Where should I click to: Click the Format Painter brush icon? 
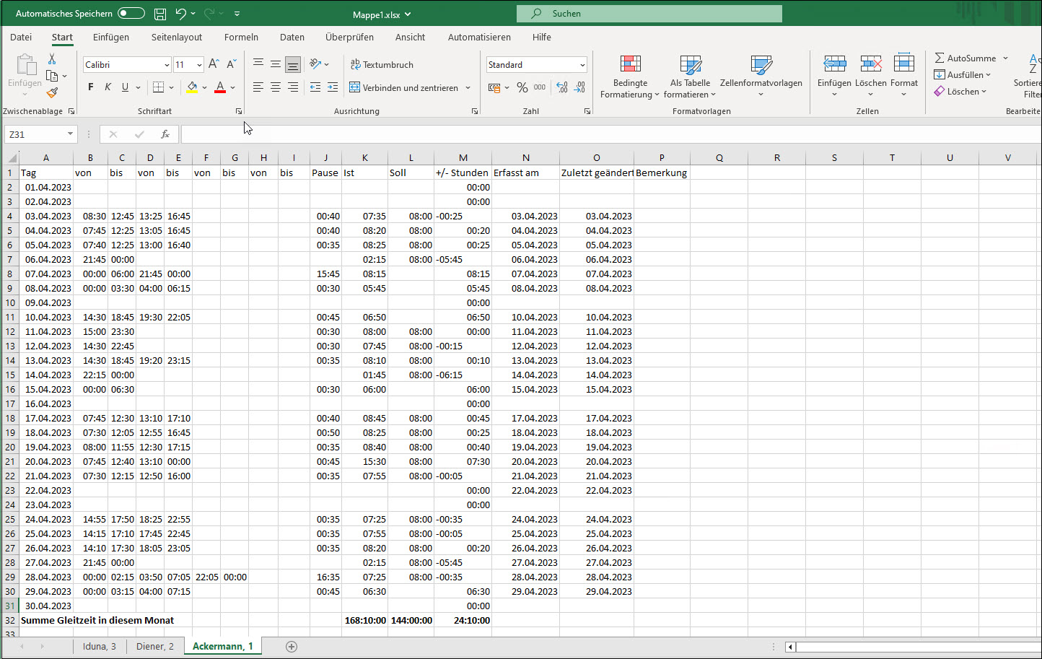click(52, 92)
